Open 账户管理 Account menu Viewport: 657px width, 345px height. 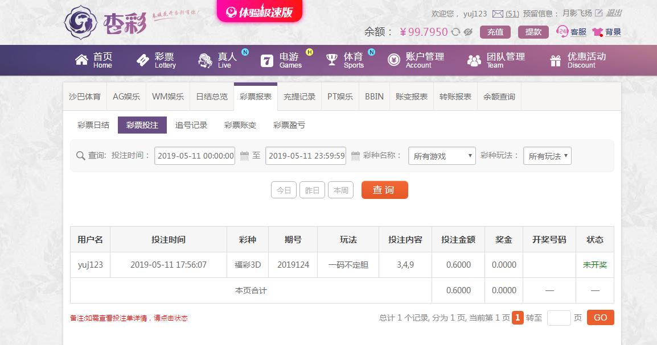click(416, 60)
